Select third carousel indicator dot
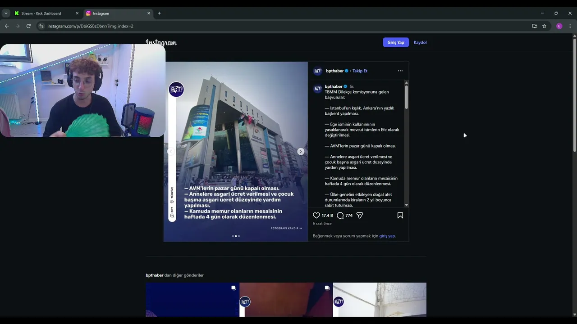This screenshot has height=324, width=577. tap(239, 236)
